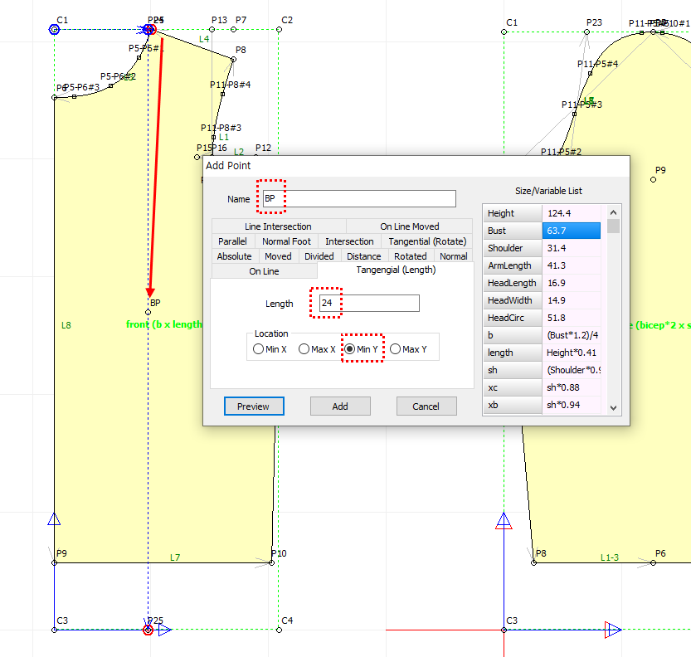The height and width of the screenshot is (657, 691).
Task: Click the Size/Variable List scrollbar thumb
Action: [x=614, y=226]
